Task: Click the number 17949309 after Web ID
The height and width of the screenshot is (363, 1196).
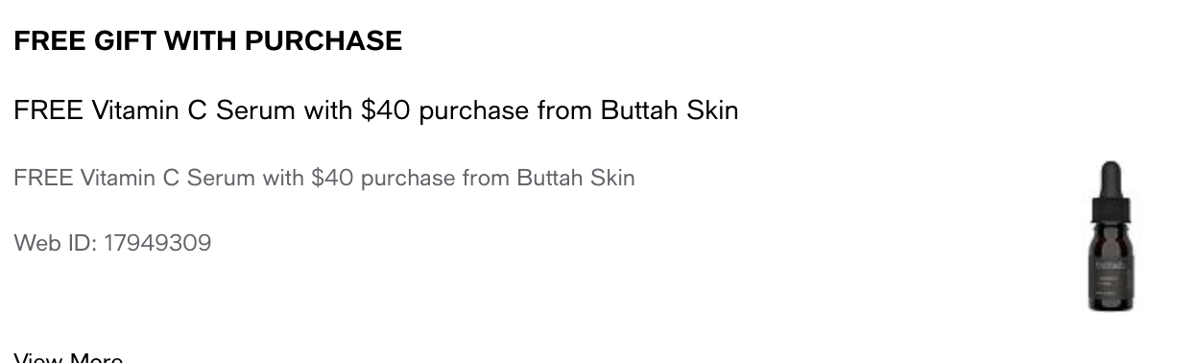Action: [157, 243]
